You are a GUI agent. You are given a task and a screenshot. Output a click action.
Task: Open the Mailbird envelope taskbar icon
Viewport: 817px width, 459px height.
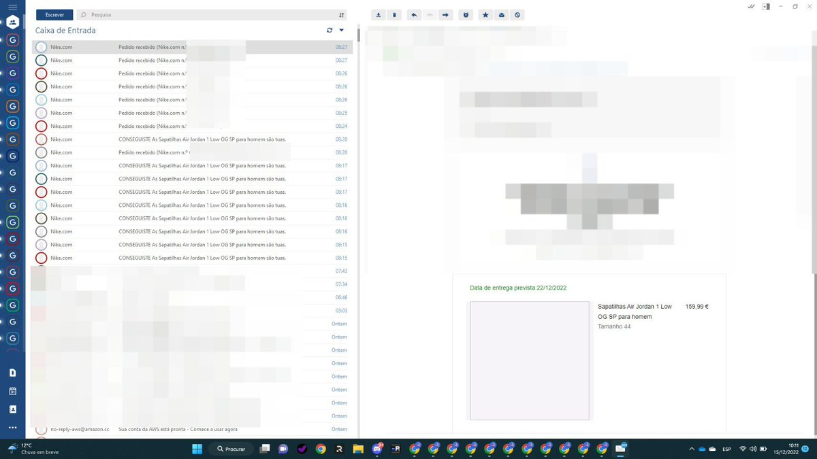tap(621, 449)
